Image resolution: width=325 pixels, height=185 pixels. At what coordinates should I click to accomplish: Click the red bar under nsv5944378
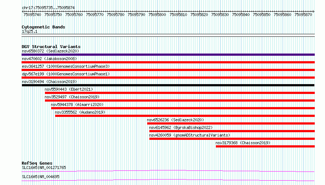click(183, 108)
